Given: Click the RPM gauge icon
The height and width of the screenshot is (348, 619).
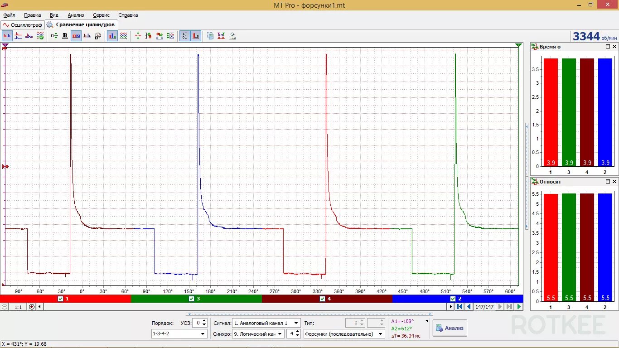Looking at the screenshot, I should [x=97, y=36].
